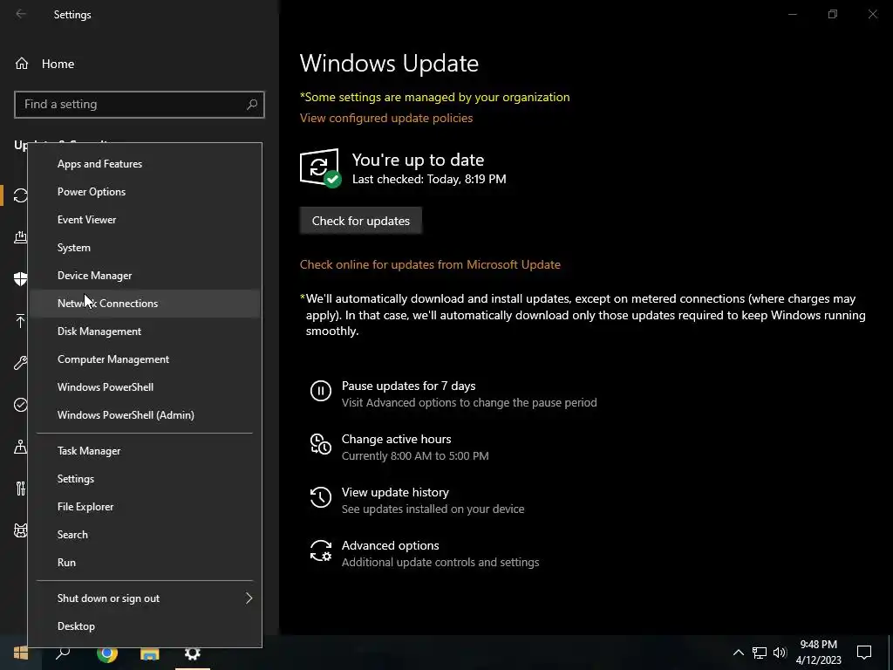
Task: Open the Windows Security shield sidebar icon
Action: 21,278
